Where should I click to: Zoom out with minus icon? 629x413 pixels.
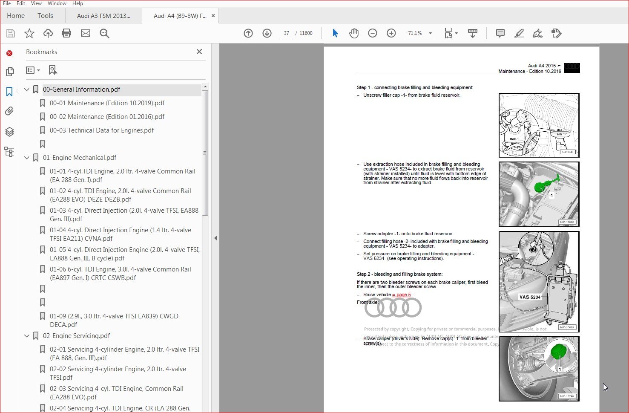point(373,33)
